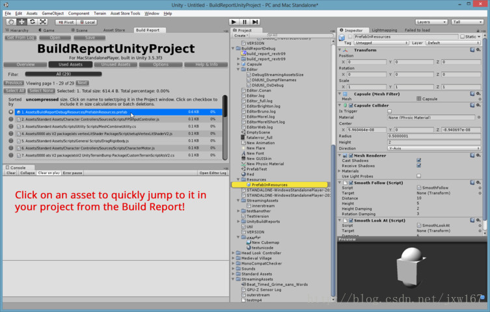The height and width of the screenshot is (312, 490).
Task: Expand the Capsule item in Project
Action: pos(238,64)
